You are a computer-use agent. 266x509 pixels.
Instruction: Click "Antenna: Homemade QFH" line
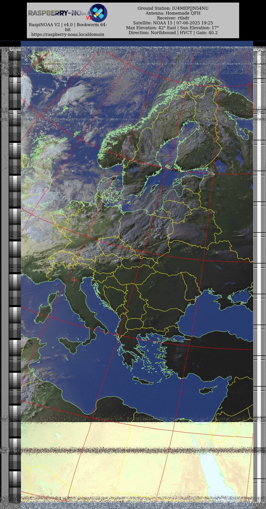173,13
